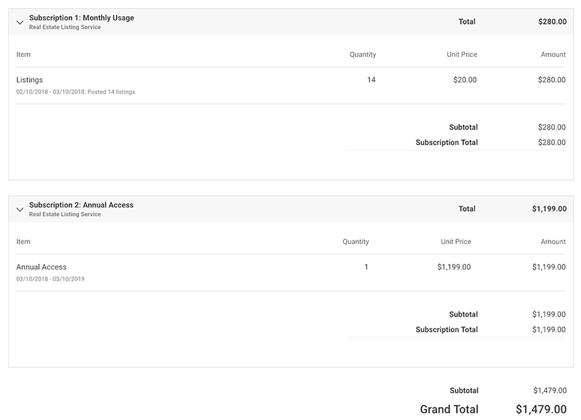Viewport: 581px width, 420px height.
Task: Click the Subscription 2: Annual Access title
Action: (81, 205)
